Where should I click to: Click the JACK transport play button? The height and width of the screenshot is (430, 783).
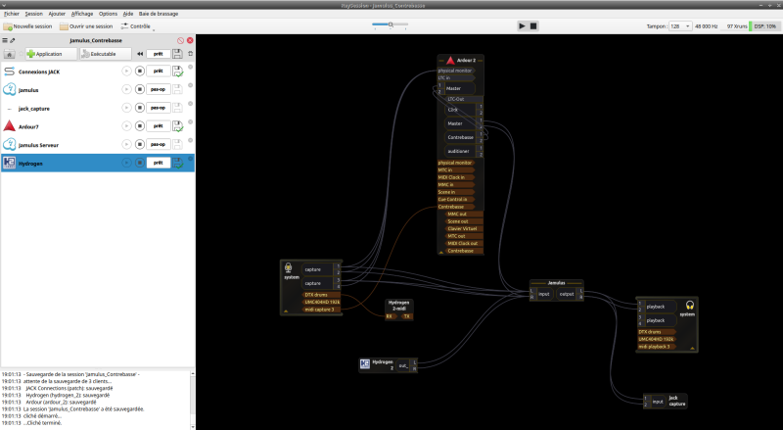[523, 26]
